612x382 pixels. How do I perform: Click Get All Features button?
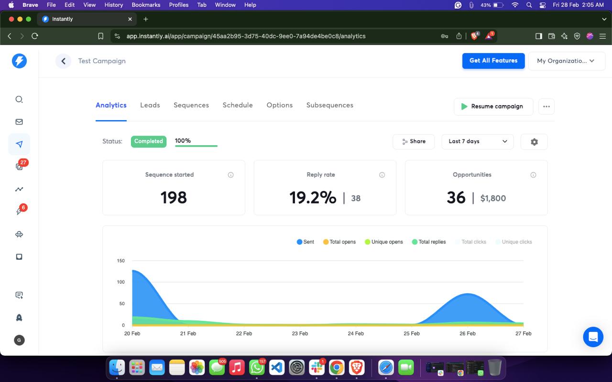[x=493, y=61]
